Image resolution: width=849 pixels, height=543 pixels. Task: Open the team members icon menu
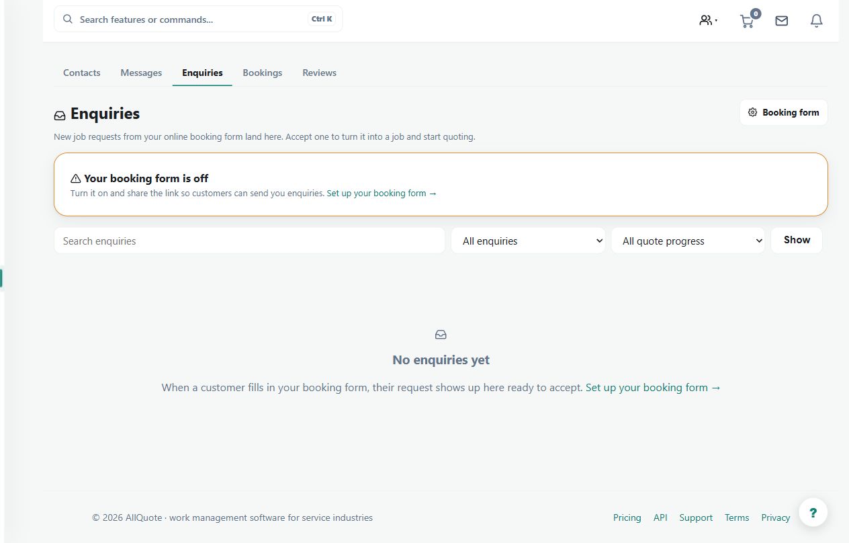pyautogui.click(x=708, y=20)
